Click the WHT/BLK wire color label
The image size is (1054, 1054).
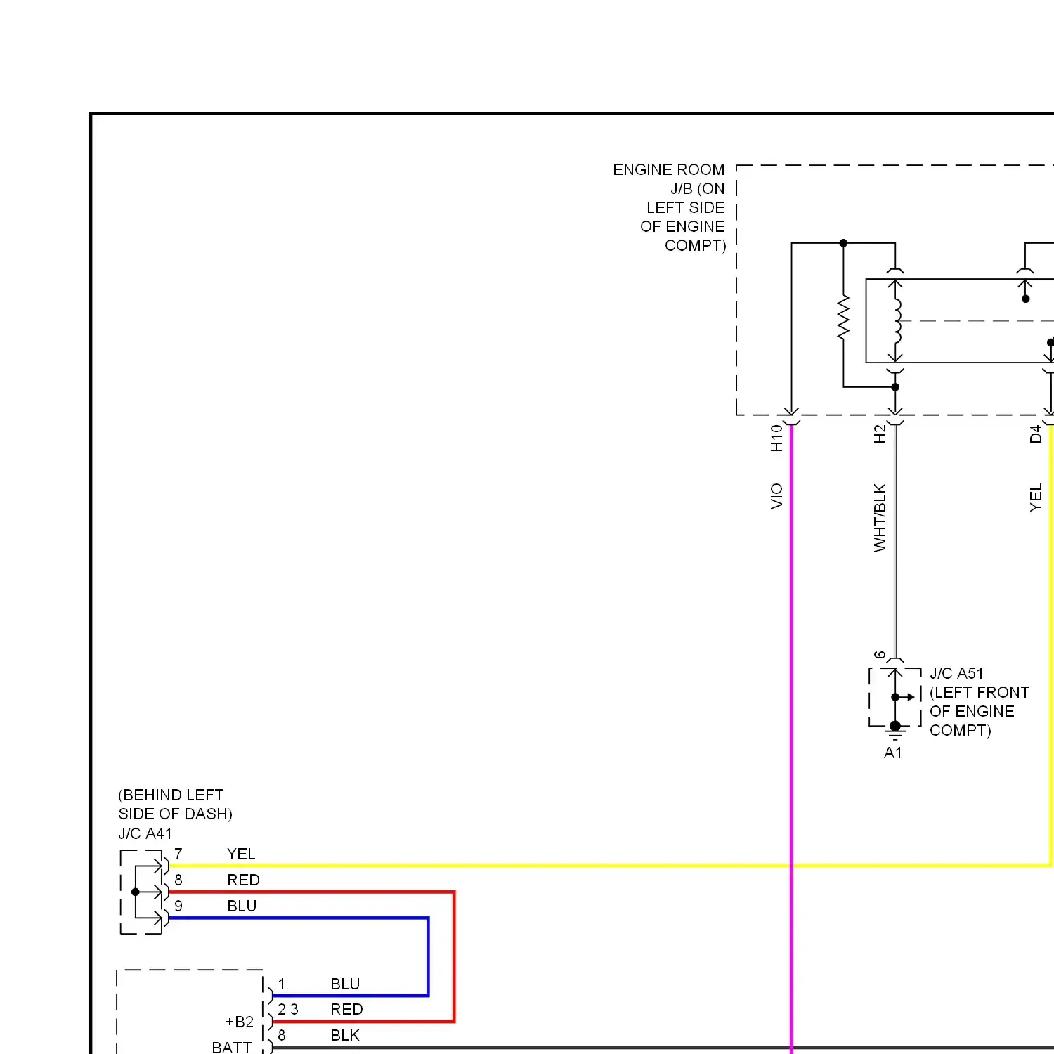(x=880, y=518)
